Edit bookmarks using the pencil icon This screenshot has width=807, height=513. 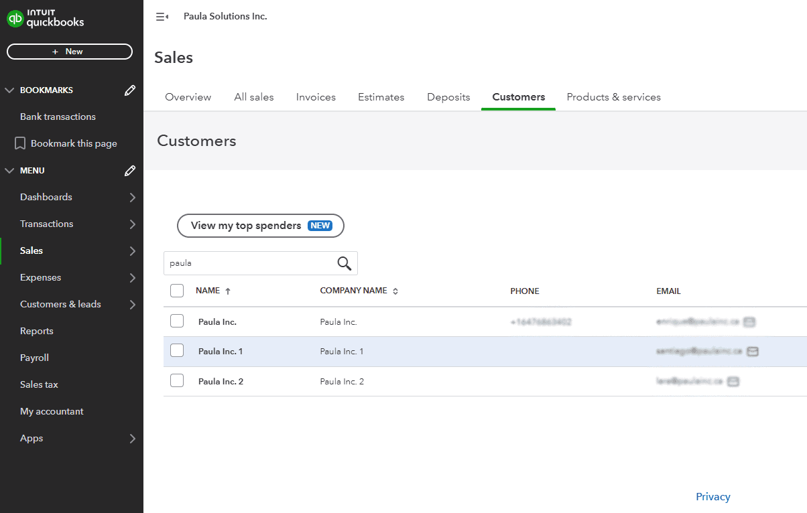pyautogui.click(x=129, y=90)
